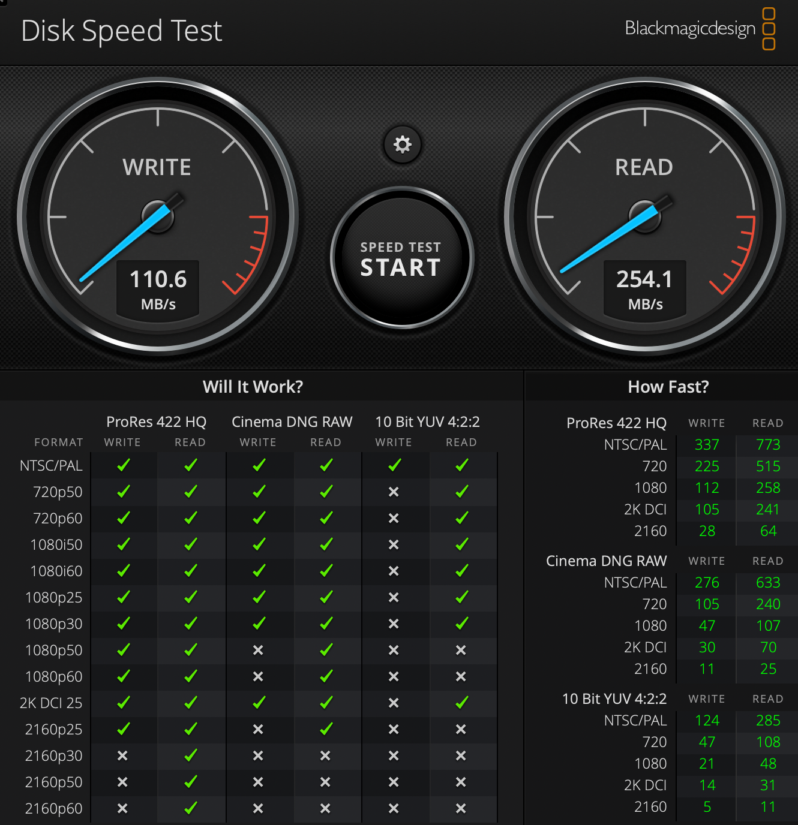Click the Blackmagicdesign logo
The image size is (798, 825).
[700, 28]
